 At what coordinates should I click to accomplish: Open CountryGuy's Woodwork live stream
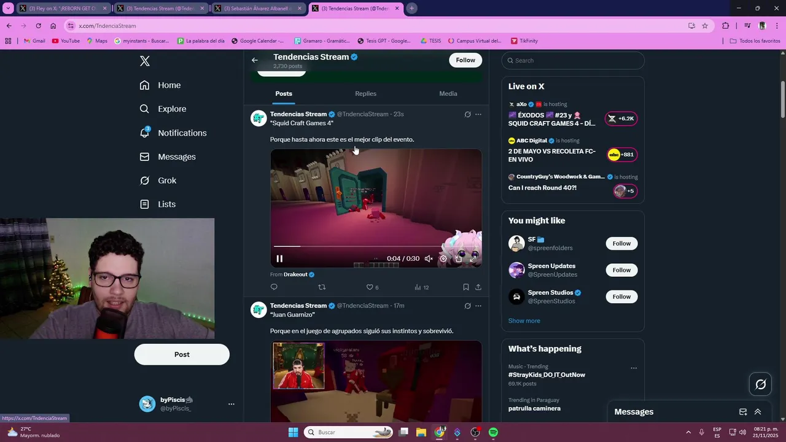572,183
